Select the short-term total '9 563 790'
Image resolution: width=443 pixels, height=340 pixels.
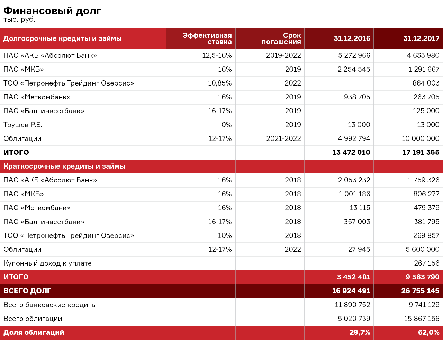click(x=423, y=277)
